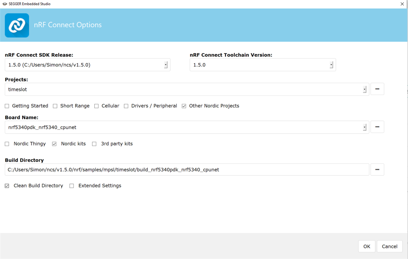Image resolution: width=408 pixels, height=259 pixels.
Task: Enable Extended Settings
Action: (71, 185)
